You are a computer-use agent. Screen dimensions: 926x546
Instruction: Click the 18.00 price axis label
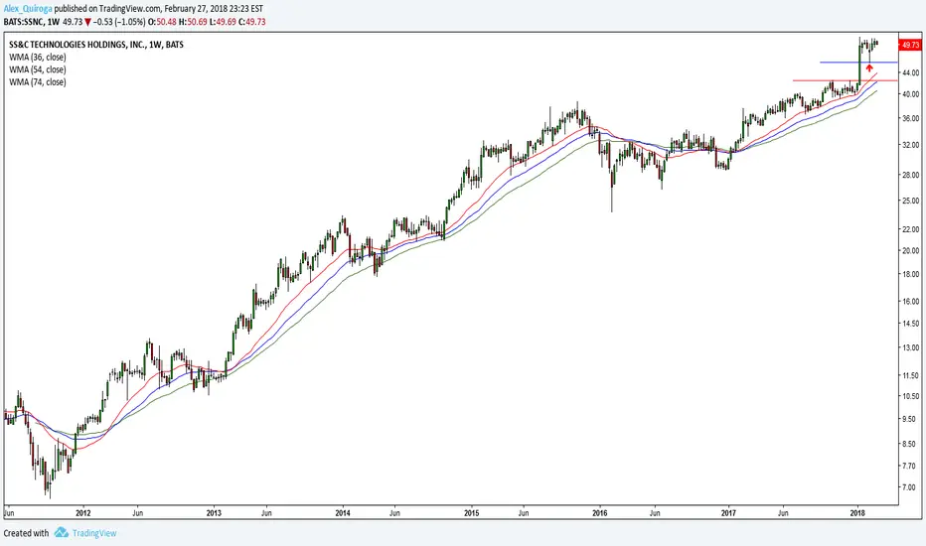coord(911,274)
